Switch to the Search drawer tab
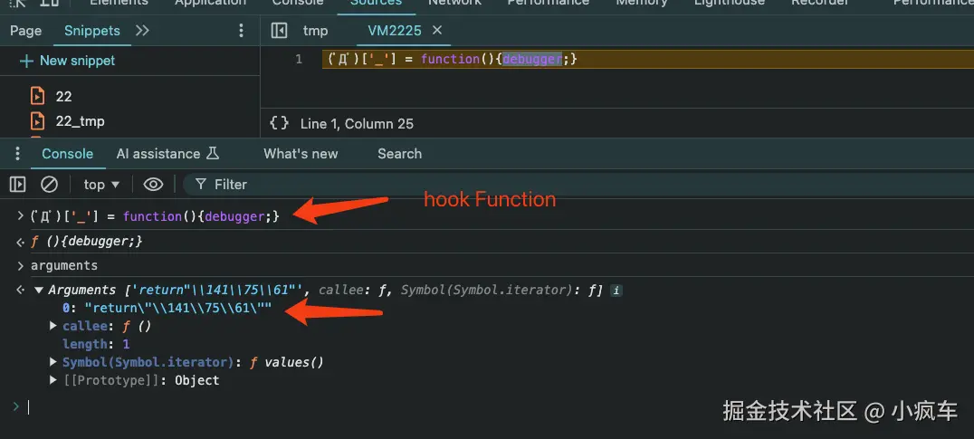The height and width of the screenshot is (439, 974). [399, 154]
